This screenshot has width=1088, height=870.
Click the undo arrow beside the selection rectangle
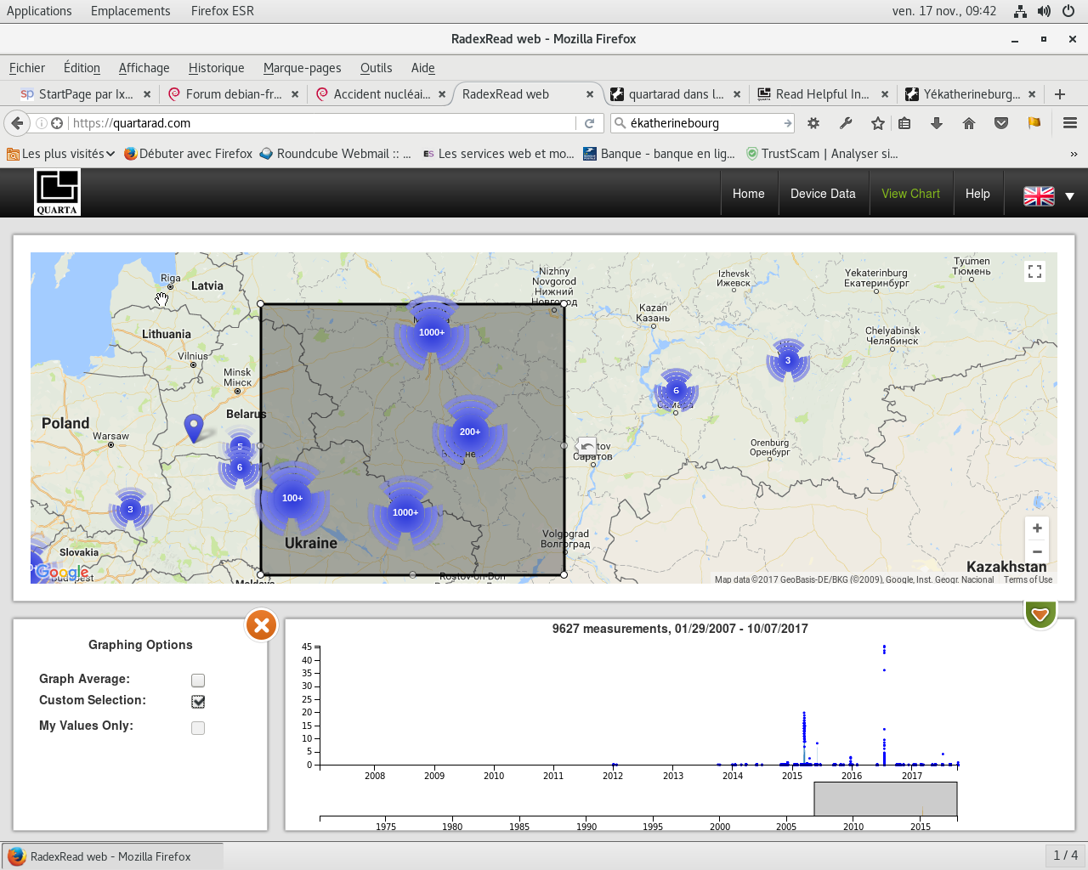[587, 447]
